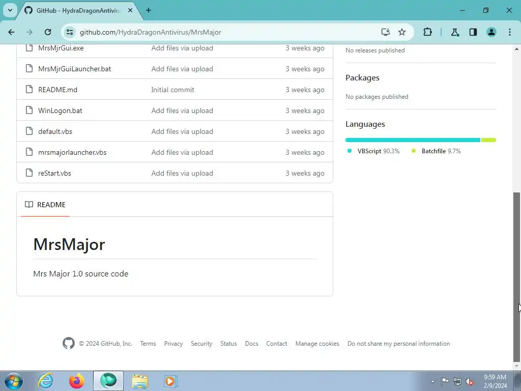Show hidden system tray icons arrow
The width and height of the screenshot is (521, 391).
click(x=432, y=381)
